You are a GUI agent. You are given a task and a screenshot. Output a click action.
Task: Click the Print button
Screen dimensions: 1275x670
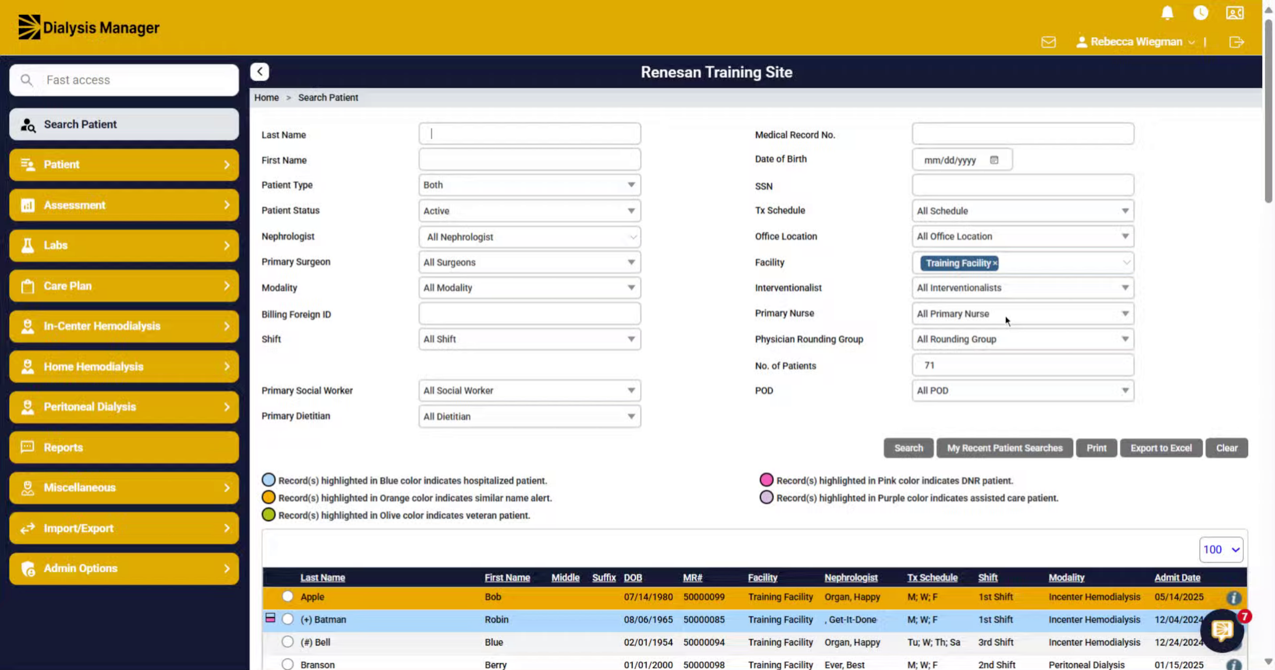point(1096,448)
